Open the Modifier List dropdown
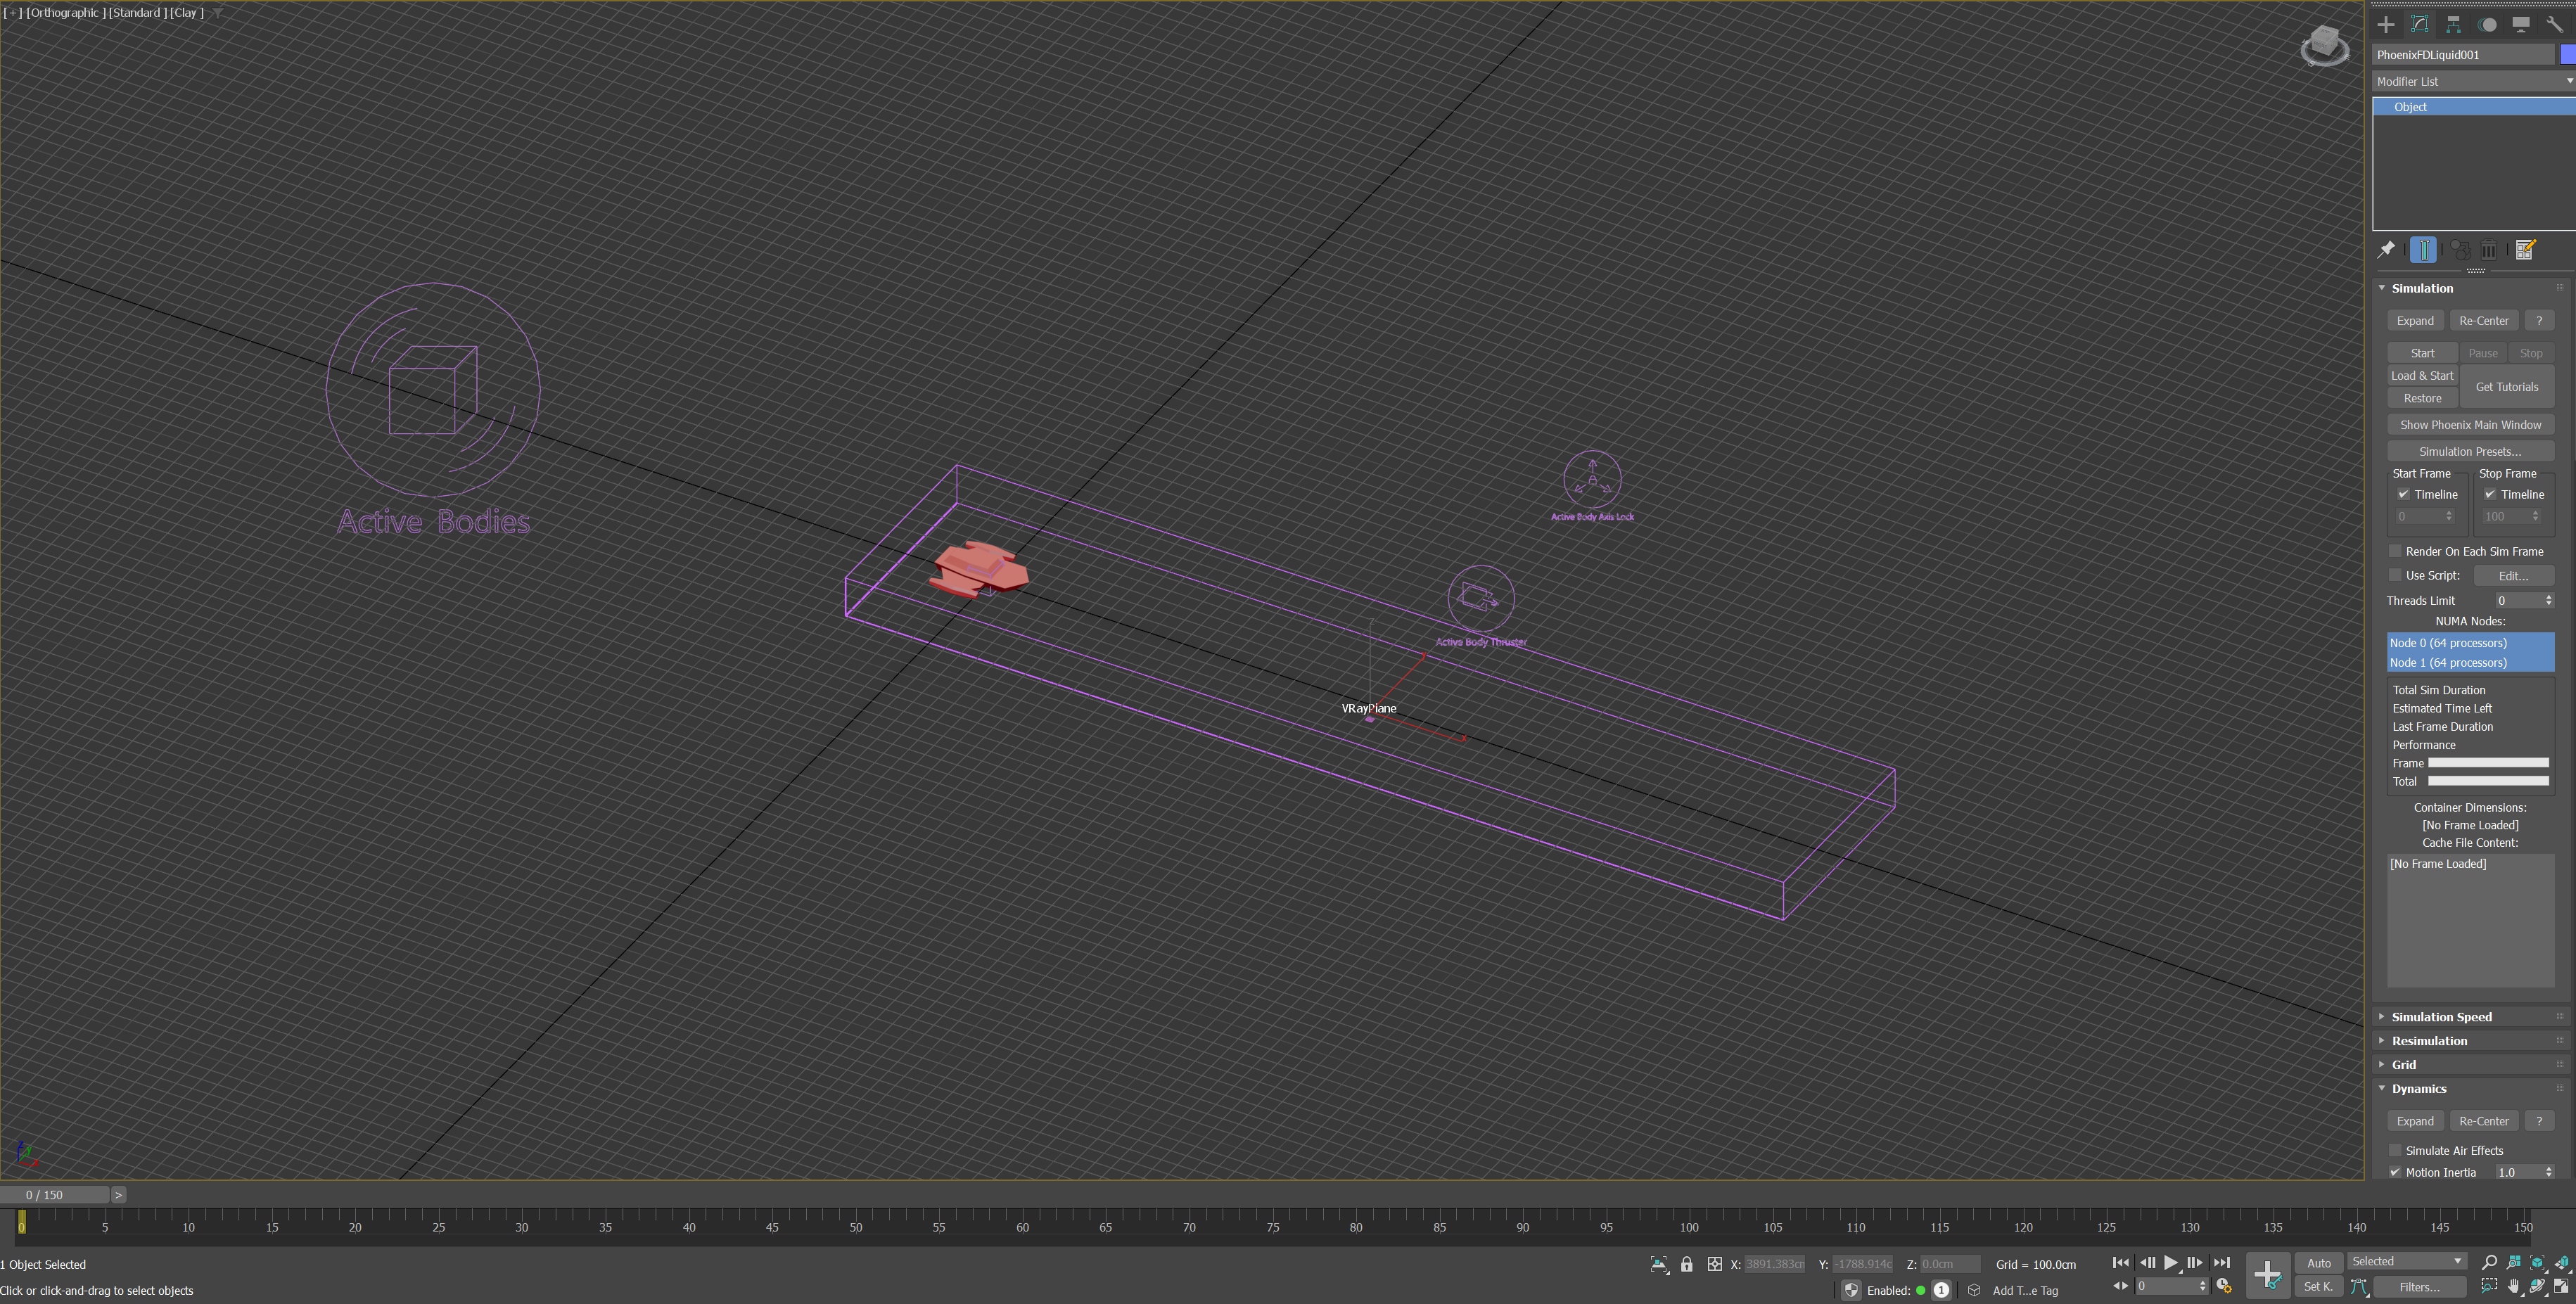 [x=2474, y=81]
